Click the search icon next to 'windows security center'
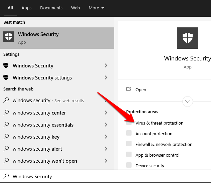 click(6, 113)
